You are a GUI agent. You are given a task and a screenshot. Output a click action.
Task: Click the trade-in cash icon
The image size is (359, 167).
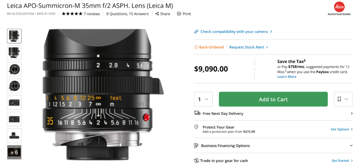pyautogui.click(x=197, y=161)
